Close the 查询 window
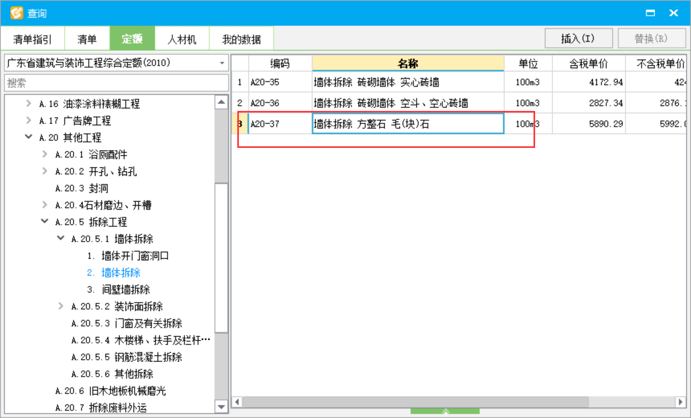This screenshot has height=418, width=691. click(674, 13)
